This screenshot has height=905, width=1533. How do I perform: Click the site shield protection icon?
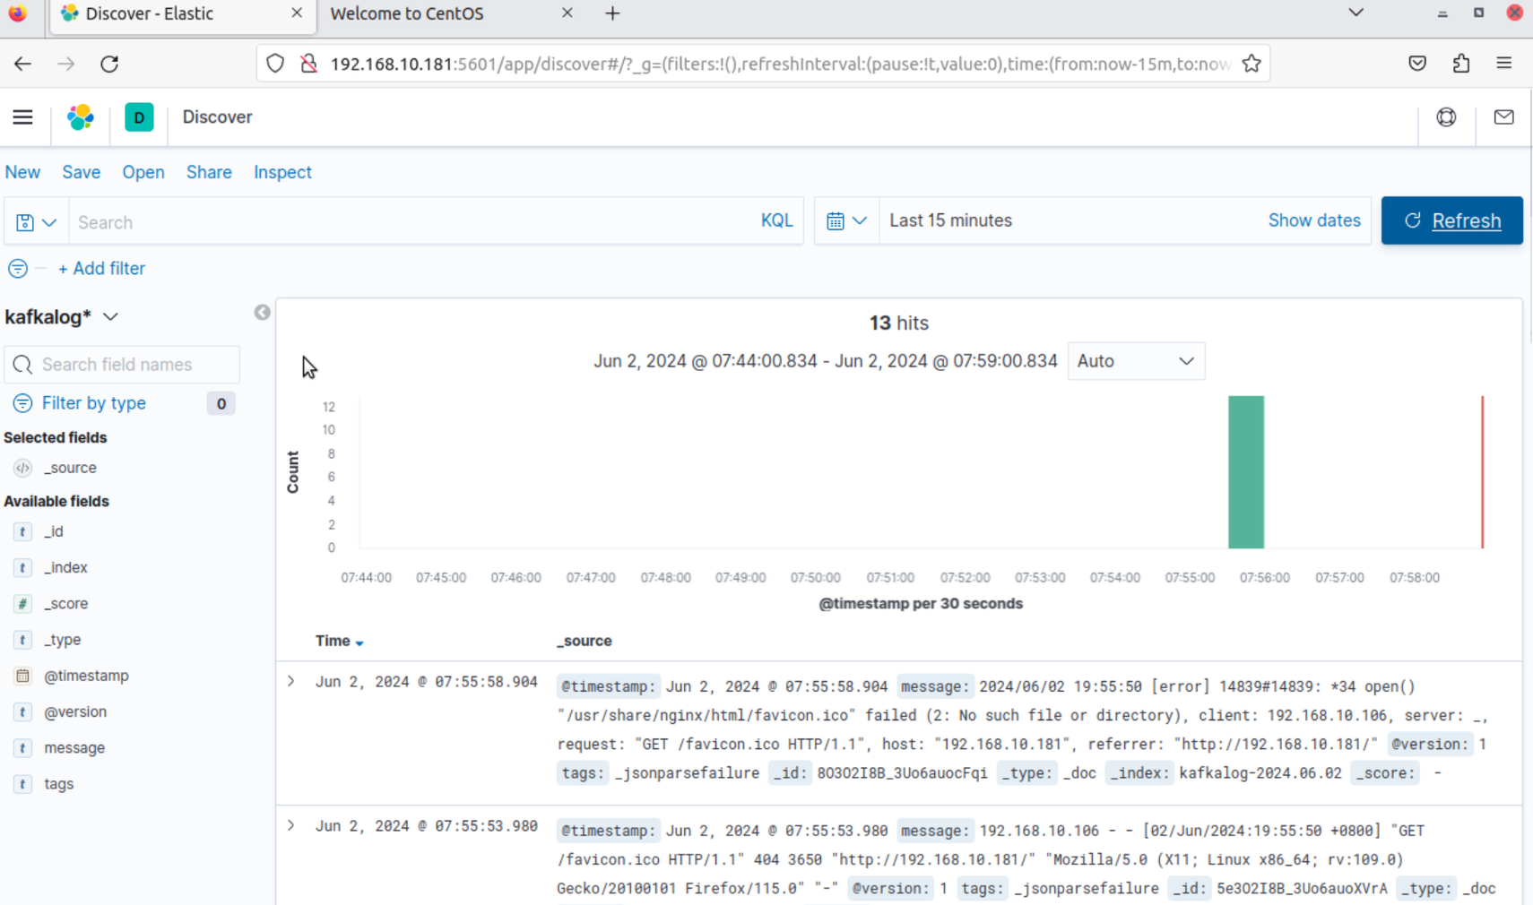point(275,64)
